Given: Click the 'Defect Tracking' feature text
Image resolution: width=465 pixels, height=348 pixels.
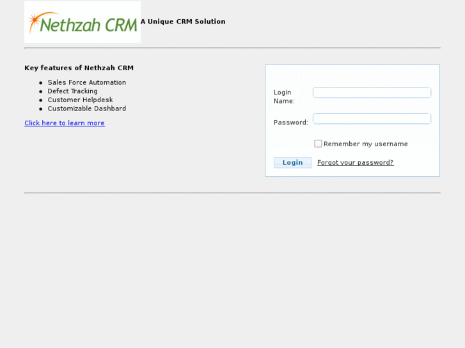Looking at the screenshot, I should coord(73,91).
